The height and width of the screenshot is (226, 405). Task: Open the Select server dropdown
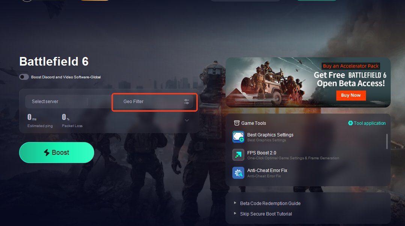click(56, 102)
